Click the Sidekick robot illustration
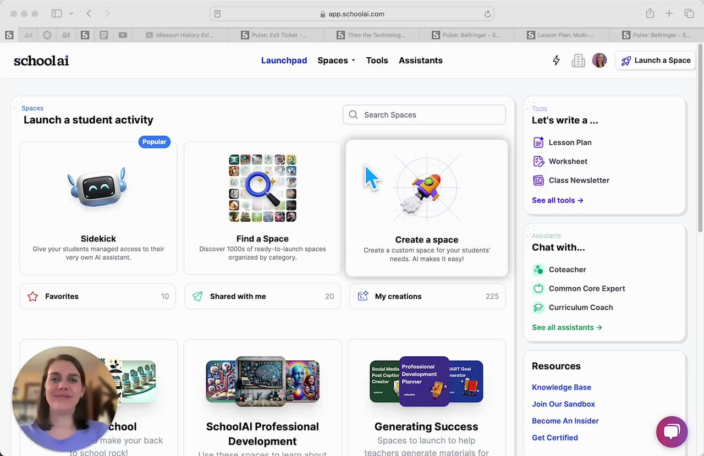The image size is (704, 456). [x=98, y=189]
